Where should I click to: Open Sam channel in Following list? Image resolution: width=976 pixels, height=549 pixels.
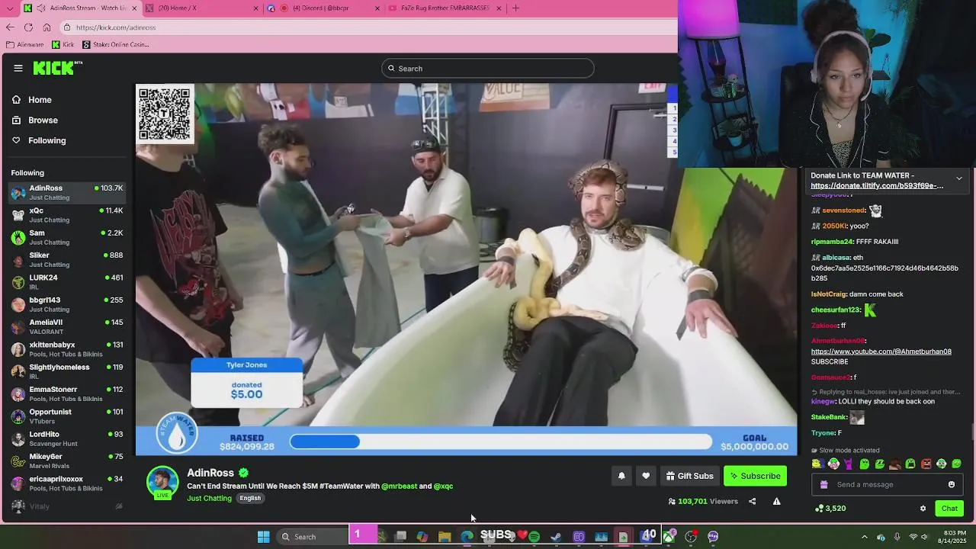(67, 237)
